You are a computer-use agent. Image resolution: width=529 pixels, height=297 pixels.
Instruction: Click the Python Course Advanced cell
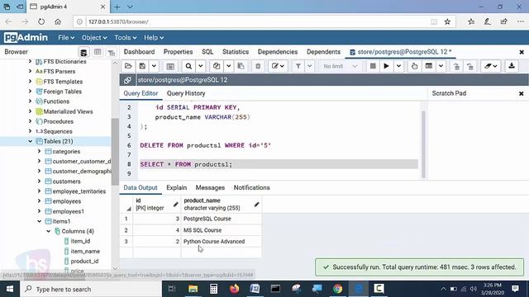(x=222, y=242)
